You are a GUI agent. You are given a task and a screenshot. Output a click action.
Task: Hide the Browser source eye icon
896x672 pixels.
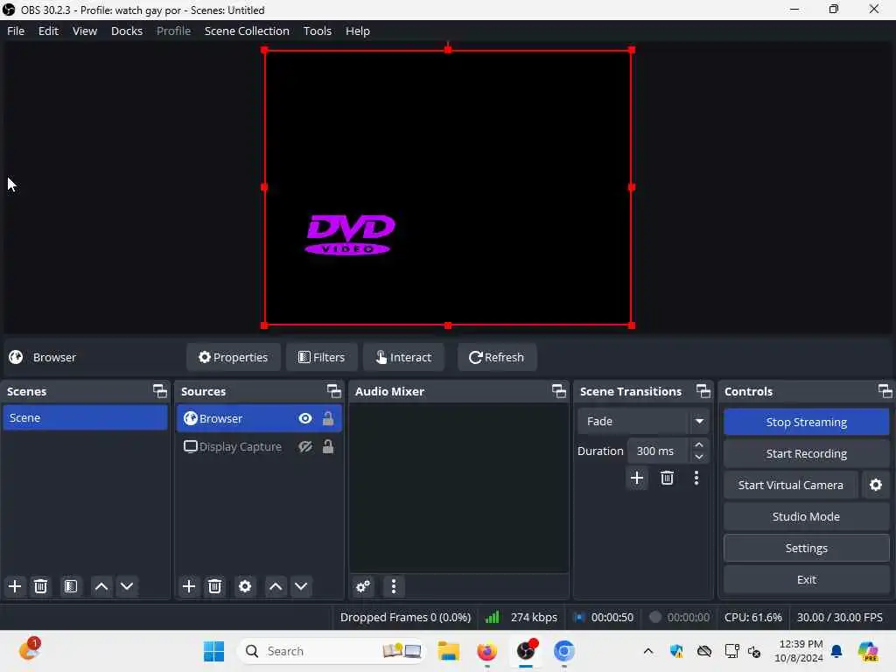(x=305, y=418)
